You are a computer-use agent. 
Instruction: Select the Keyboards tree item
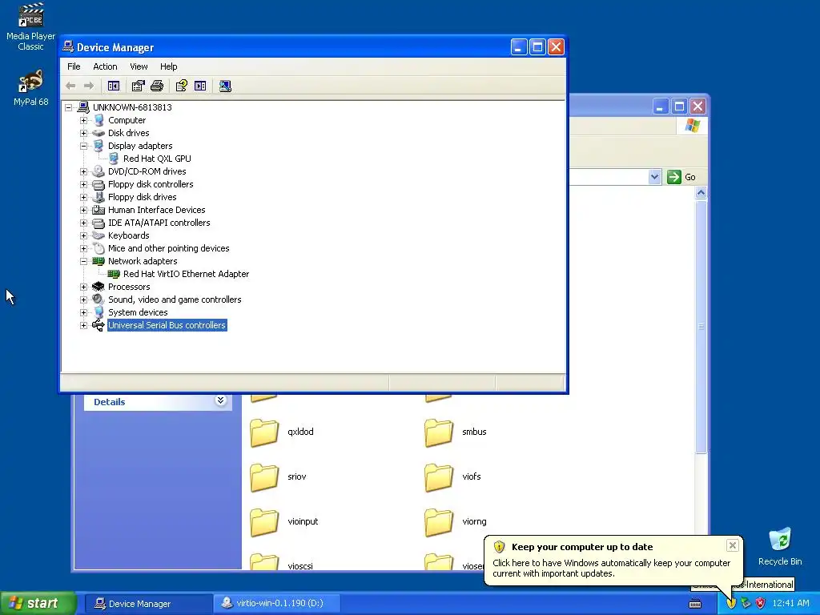pyautogui.click(x=129, y=236)
